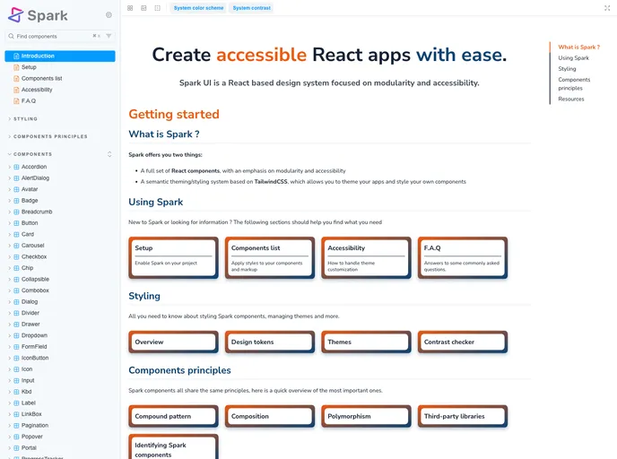Open LinkBox in the components tree
Screen dimensions: 617x459
[31, 414]
